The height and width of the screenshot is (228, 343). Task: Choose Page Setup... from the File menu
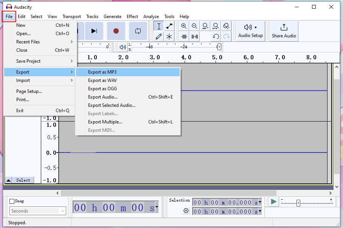[40, 91]
